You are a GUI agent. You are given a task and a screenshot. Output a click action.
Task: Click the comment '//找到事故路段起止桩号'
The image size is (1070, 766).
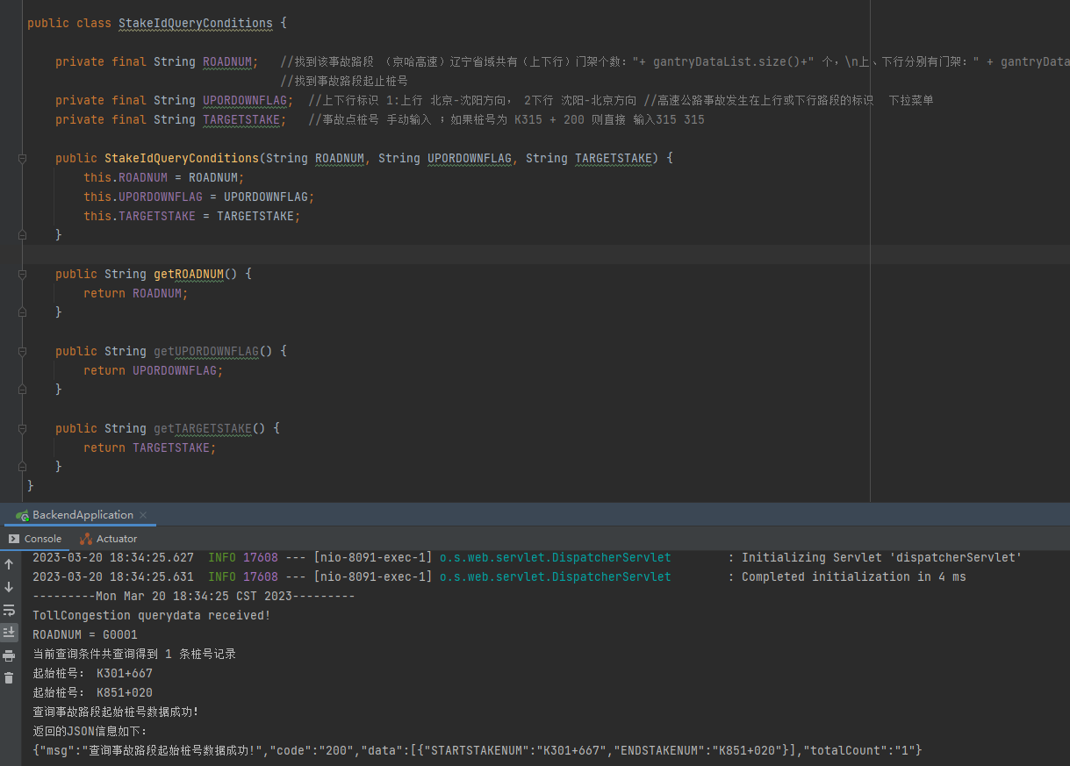(344, 81)
